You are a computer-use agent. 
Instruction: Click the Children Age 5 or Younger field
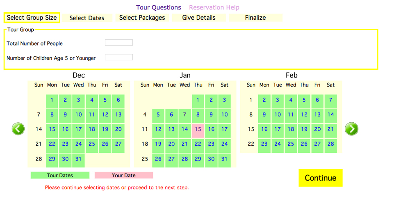(x=119, y=57)
